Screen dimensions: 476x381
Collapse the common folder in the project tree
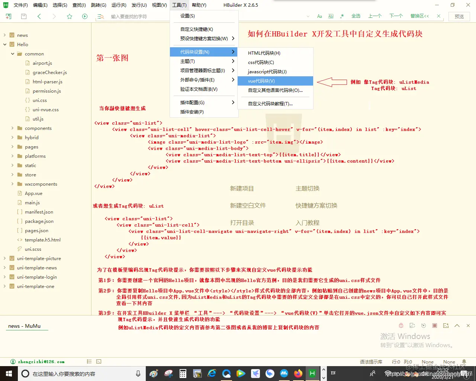click(12, 54)
